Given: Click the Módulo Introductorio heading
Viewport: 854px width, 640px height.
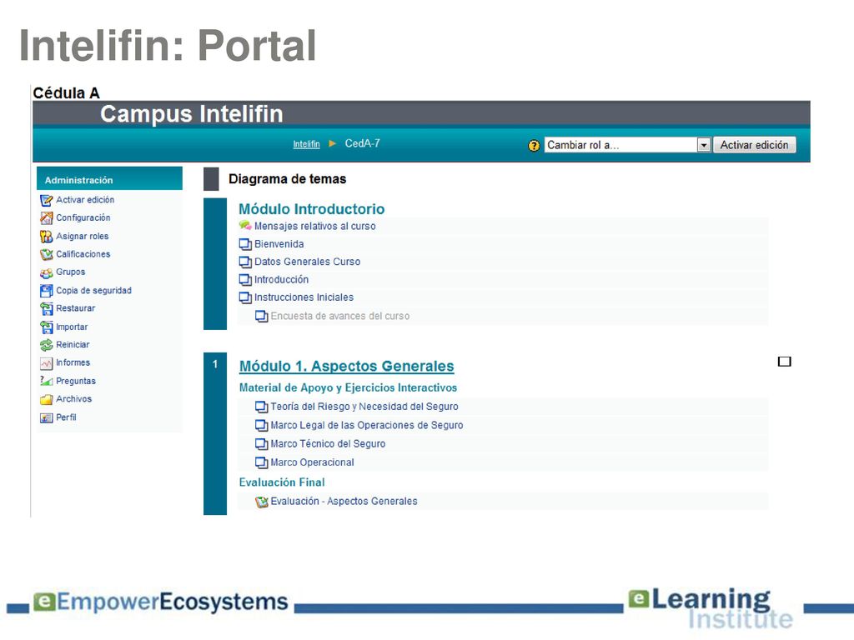Looking at the screenshot, I should tap(312, 209).
